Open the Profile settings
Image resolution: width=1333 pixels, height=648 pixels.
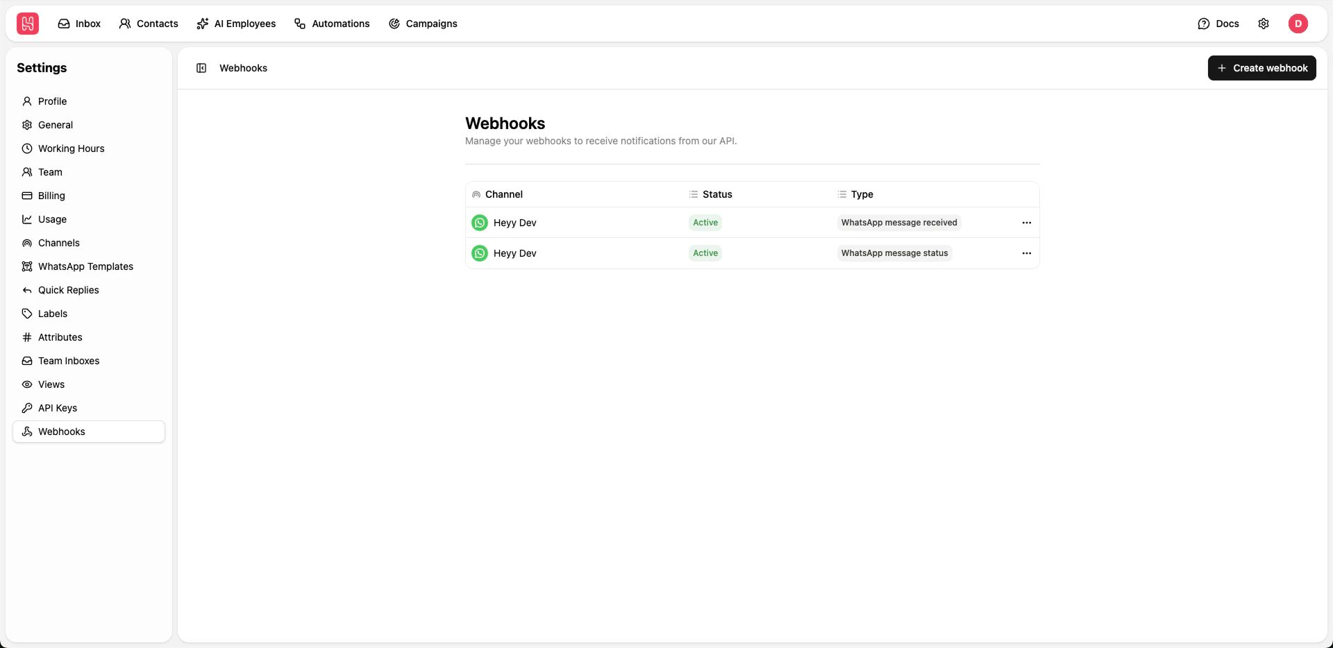[89, 101]
